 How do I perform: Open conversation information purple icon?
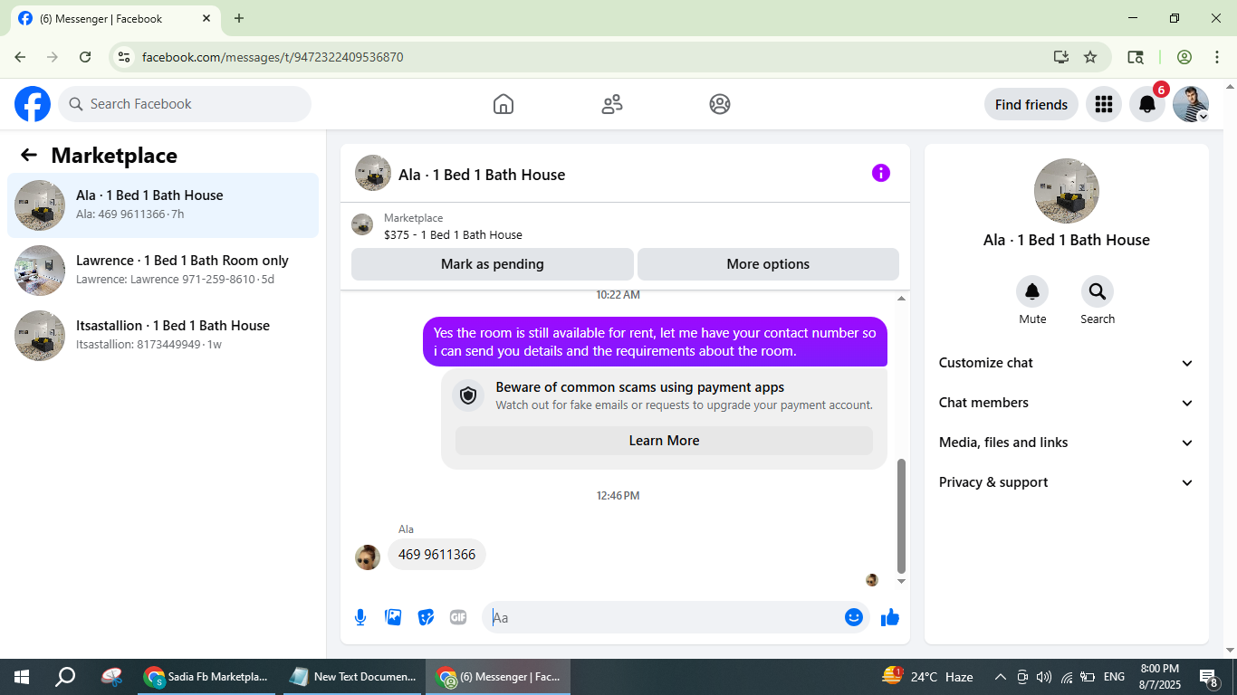point(881,173)
